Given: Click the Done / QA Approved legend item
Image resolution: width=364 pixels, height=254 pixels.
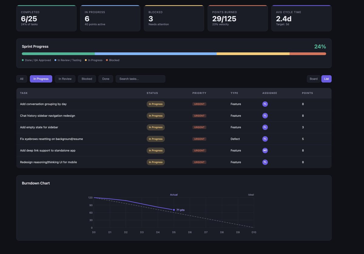Looking at the screenshot, I should pos(36,60).
